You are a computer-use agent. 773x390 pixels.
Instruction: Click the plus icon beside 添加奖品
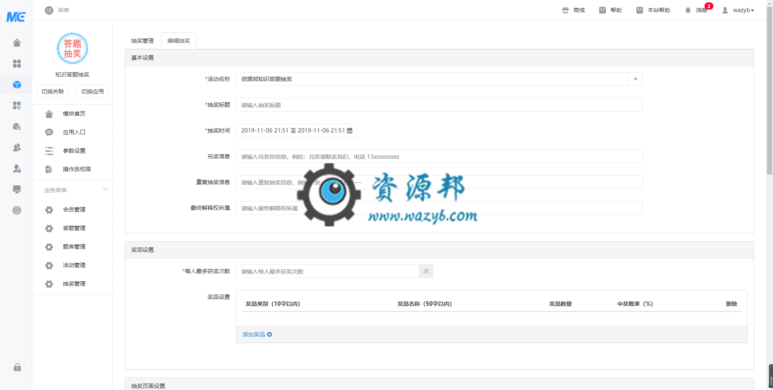pos(269,334)
